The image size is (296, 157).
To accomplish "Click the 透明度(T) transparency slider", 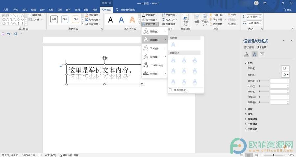I will pyautogui.click(x=264, y=81).
